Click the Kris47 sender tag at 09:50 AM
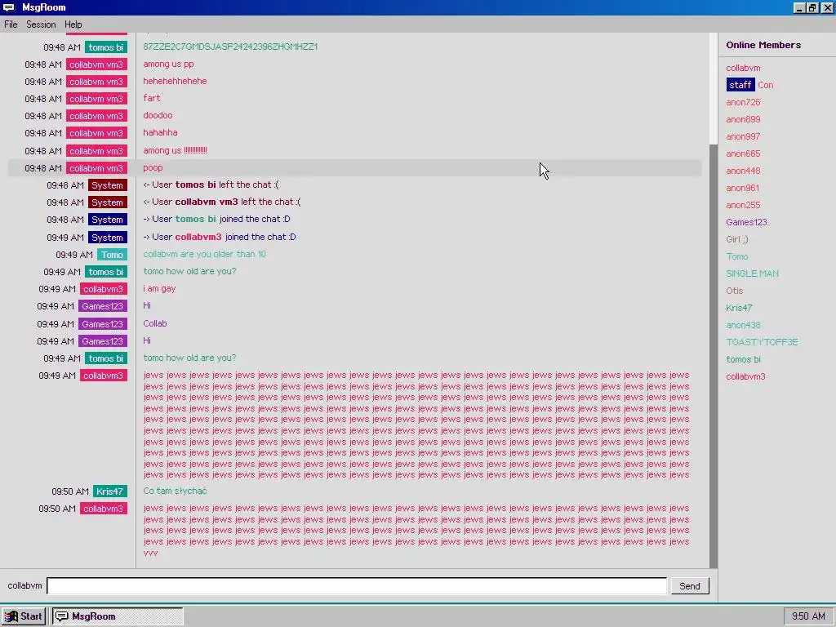 pyautogui.click(x=110, y=491)
